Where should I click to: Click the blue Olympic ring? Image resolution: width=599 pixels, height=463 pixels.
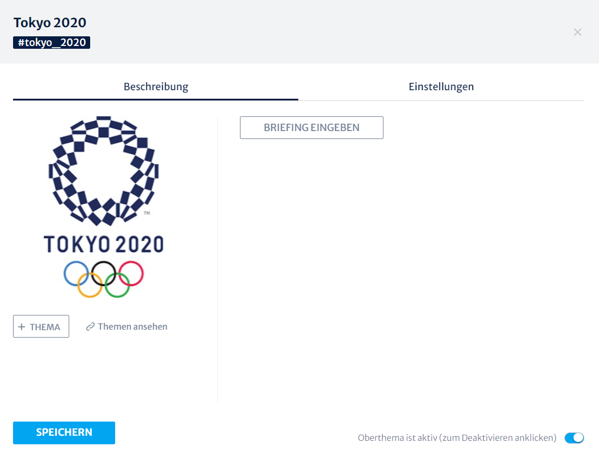pos(76,273)
